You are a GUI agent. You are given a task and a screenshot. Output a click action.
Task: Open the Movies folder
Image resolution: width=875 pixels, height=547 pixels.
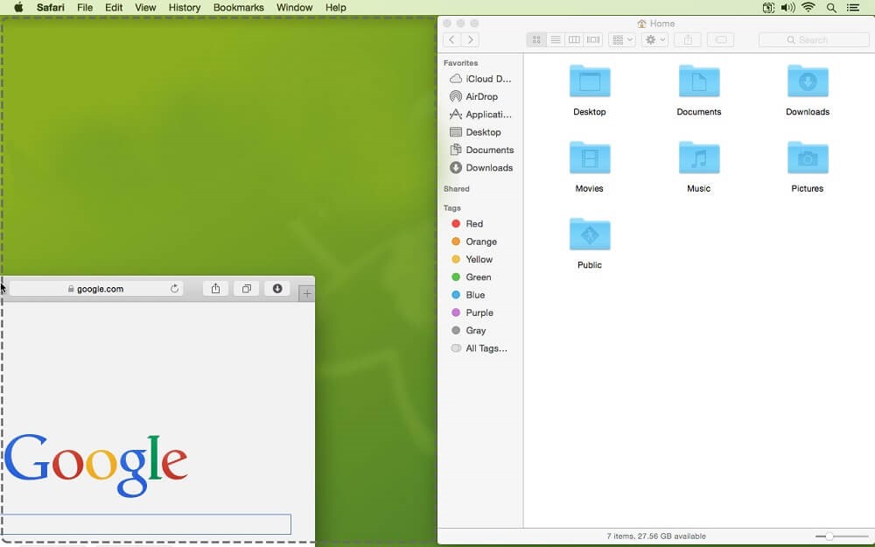pyautogui.click(x=589, y=158)
